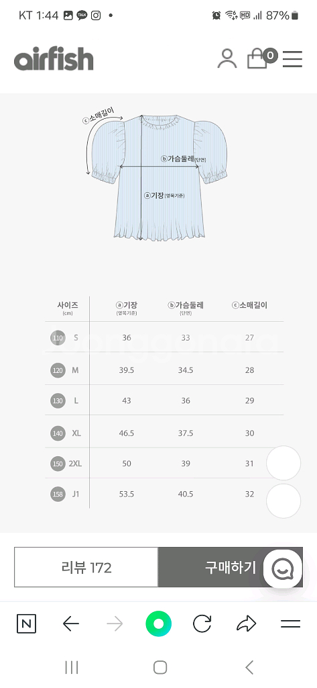Tap the upper white floating circle button
317x688 pixels.
[283, 463]
